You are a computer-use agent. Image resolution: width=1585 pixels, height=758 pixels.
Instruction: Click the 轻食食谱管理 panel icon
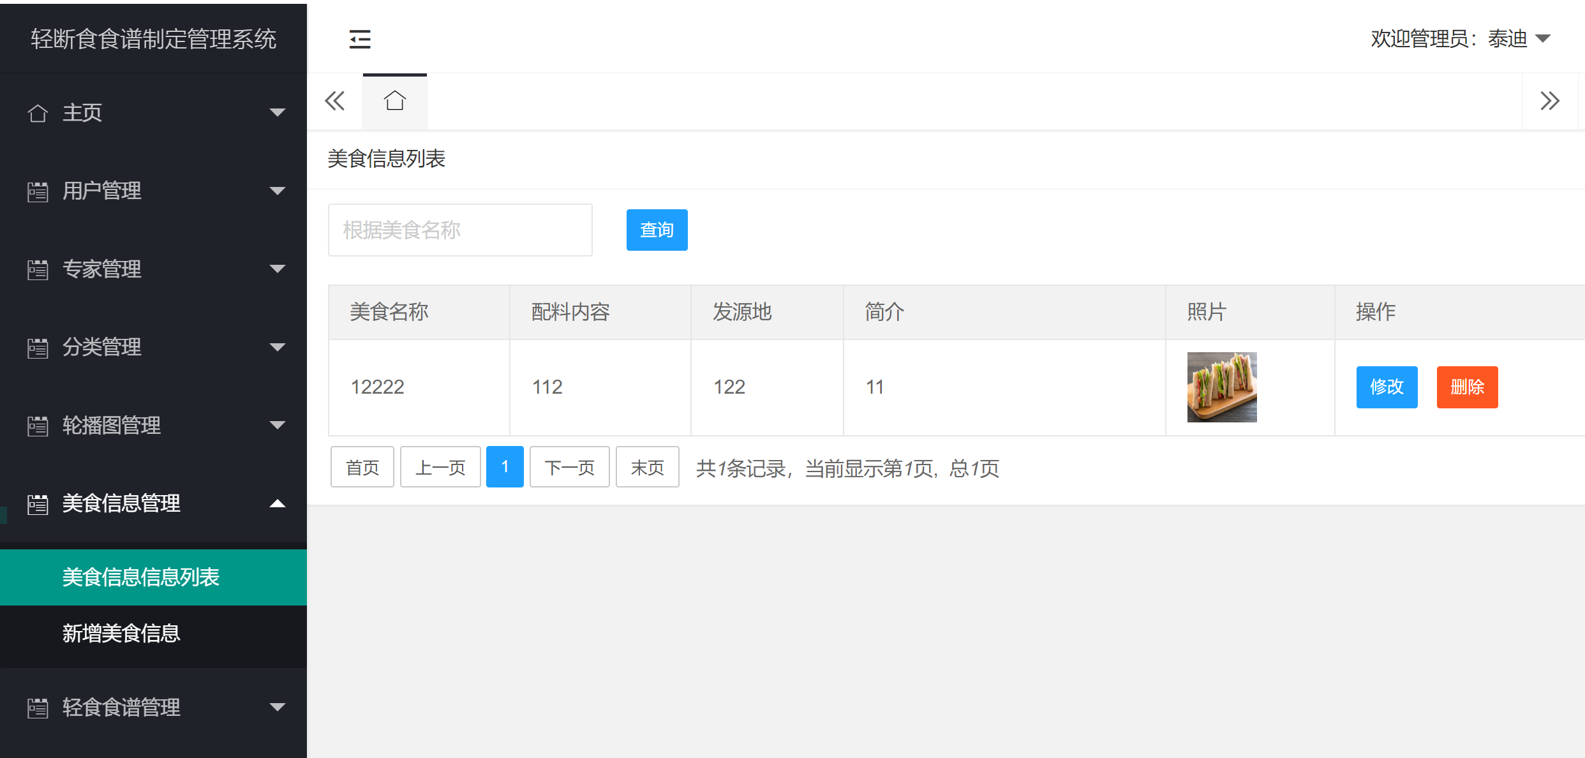[38, 707]
